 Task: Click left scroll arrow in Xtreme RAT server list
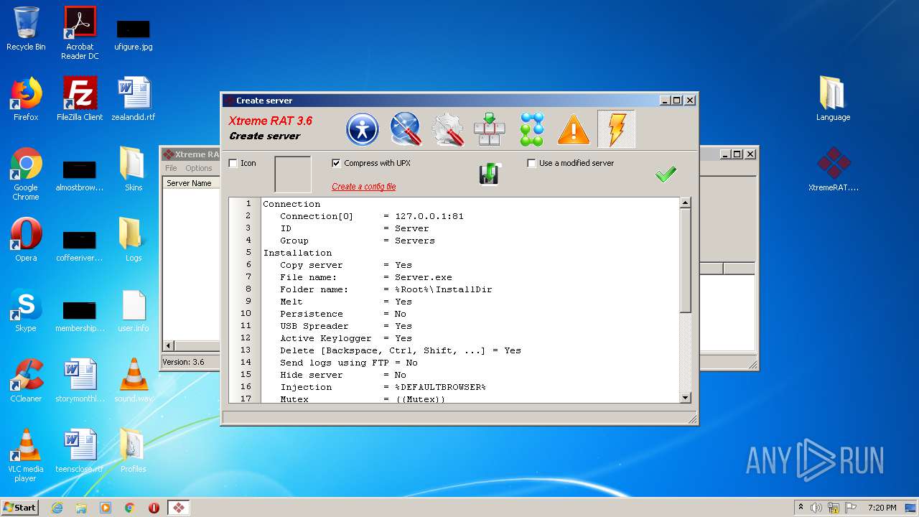tap(169, 345)
